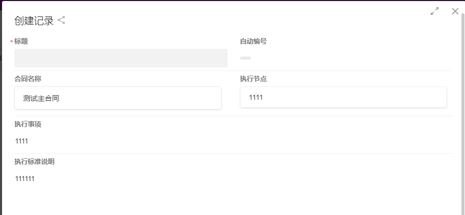Click the 自动编号 field label
Screen dimensions: 465x215
[x=253, y=41]
